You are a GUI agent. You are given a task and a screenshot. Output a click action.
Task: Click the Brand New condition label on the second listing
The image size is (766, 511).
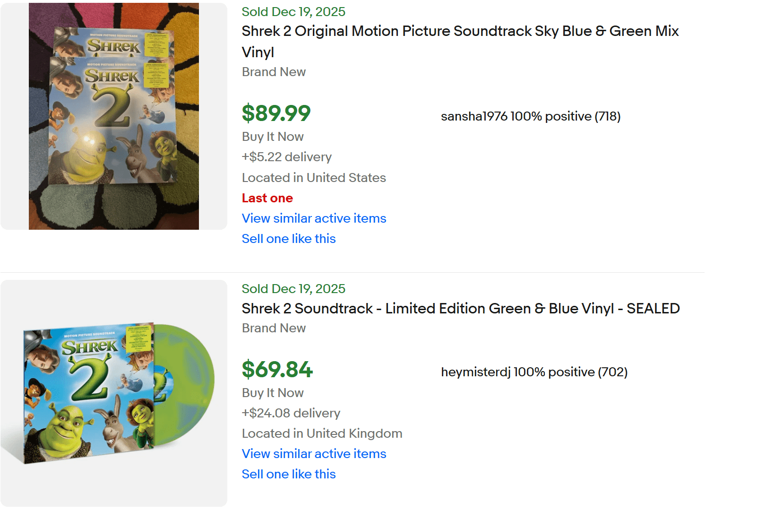tap(274, 328)
